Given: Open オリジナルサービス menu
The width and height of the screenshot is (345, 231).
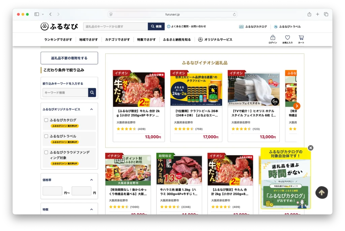Looking at the screenshot, I should point(215,40).
